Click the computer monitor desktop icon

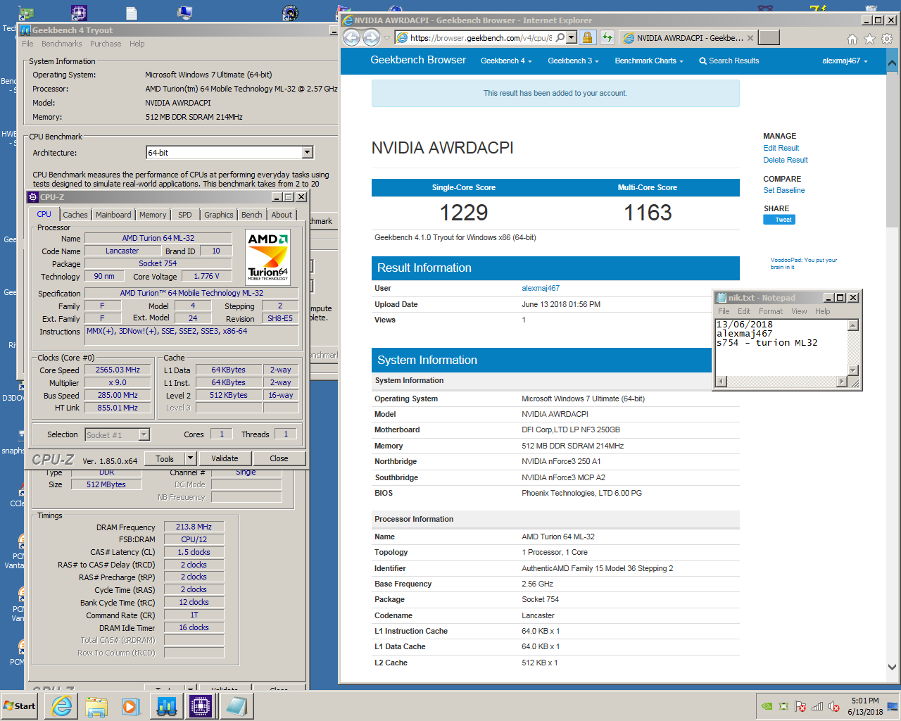point(184,13)
